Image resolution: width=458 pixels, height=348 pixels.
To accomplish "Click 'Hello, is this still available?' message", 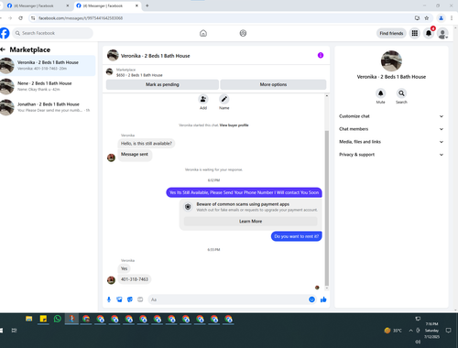I will [x=147, y=144].
